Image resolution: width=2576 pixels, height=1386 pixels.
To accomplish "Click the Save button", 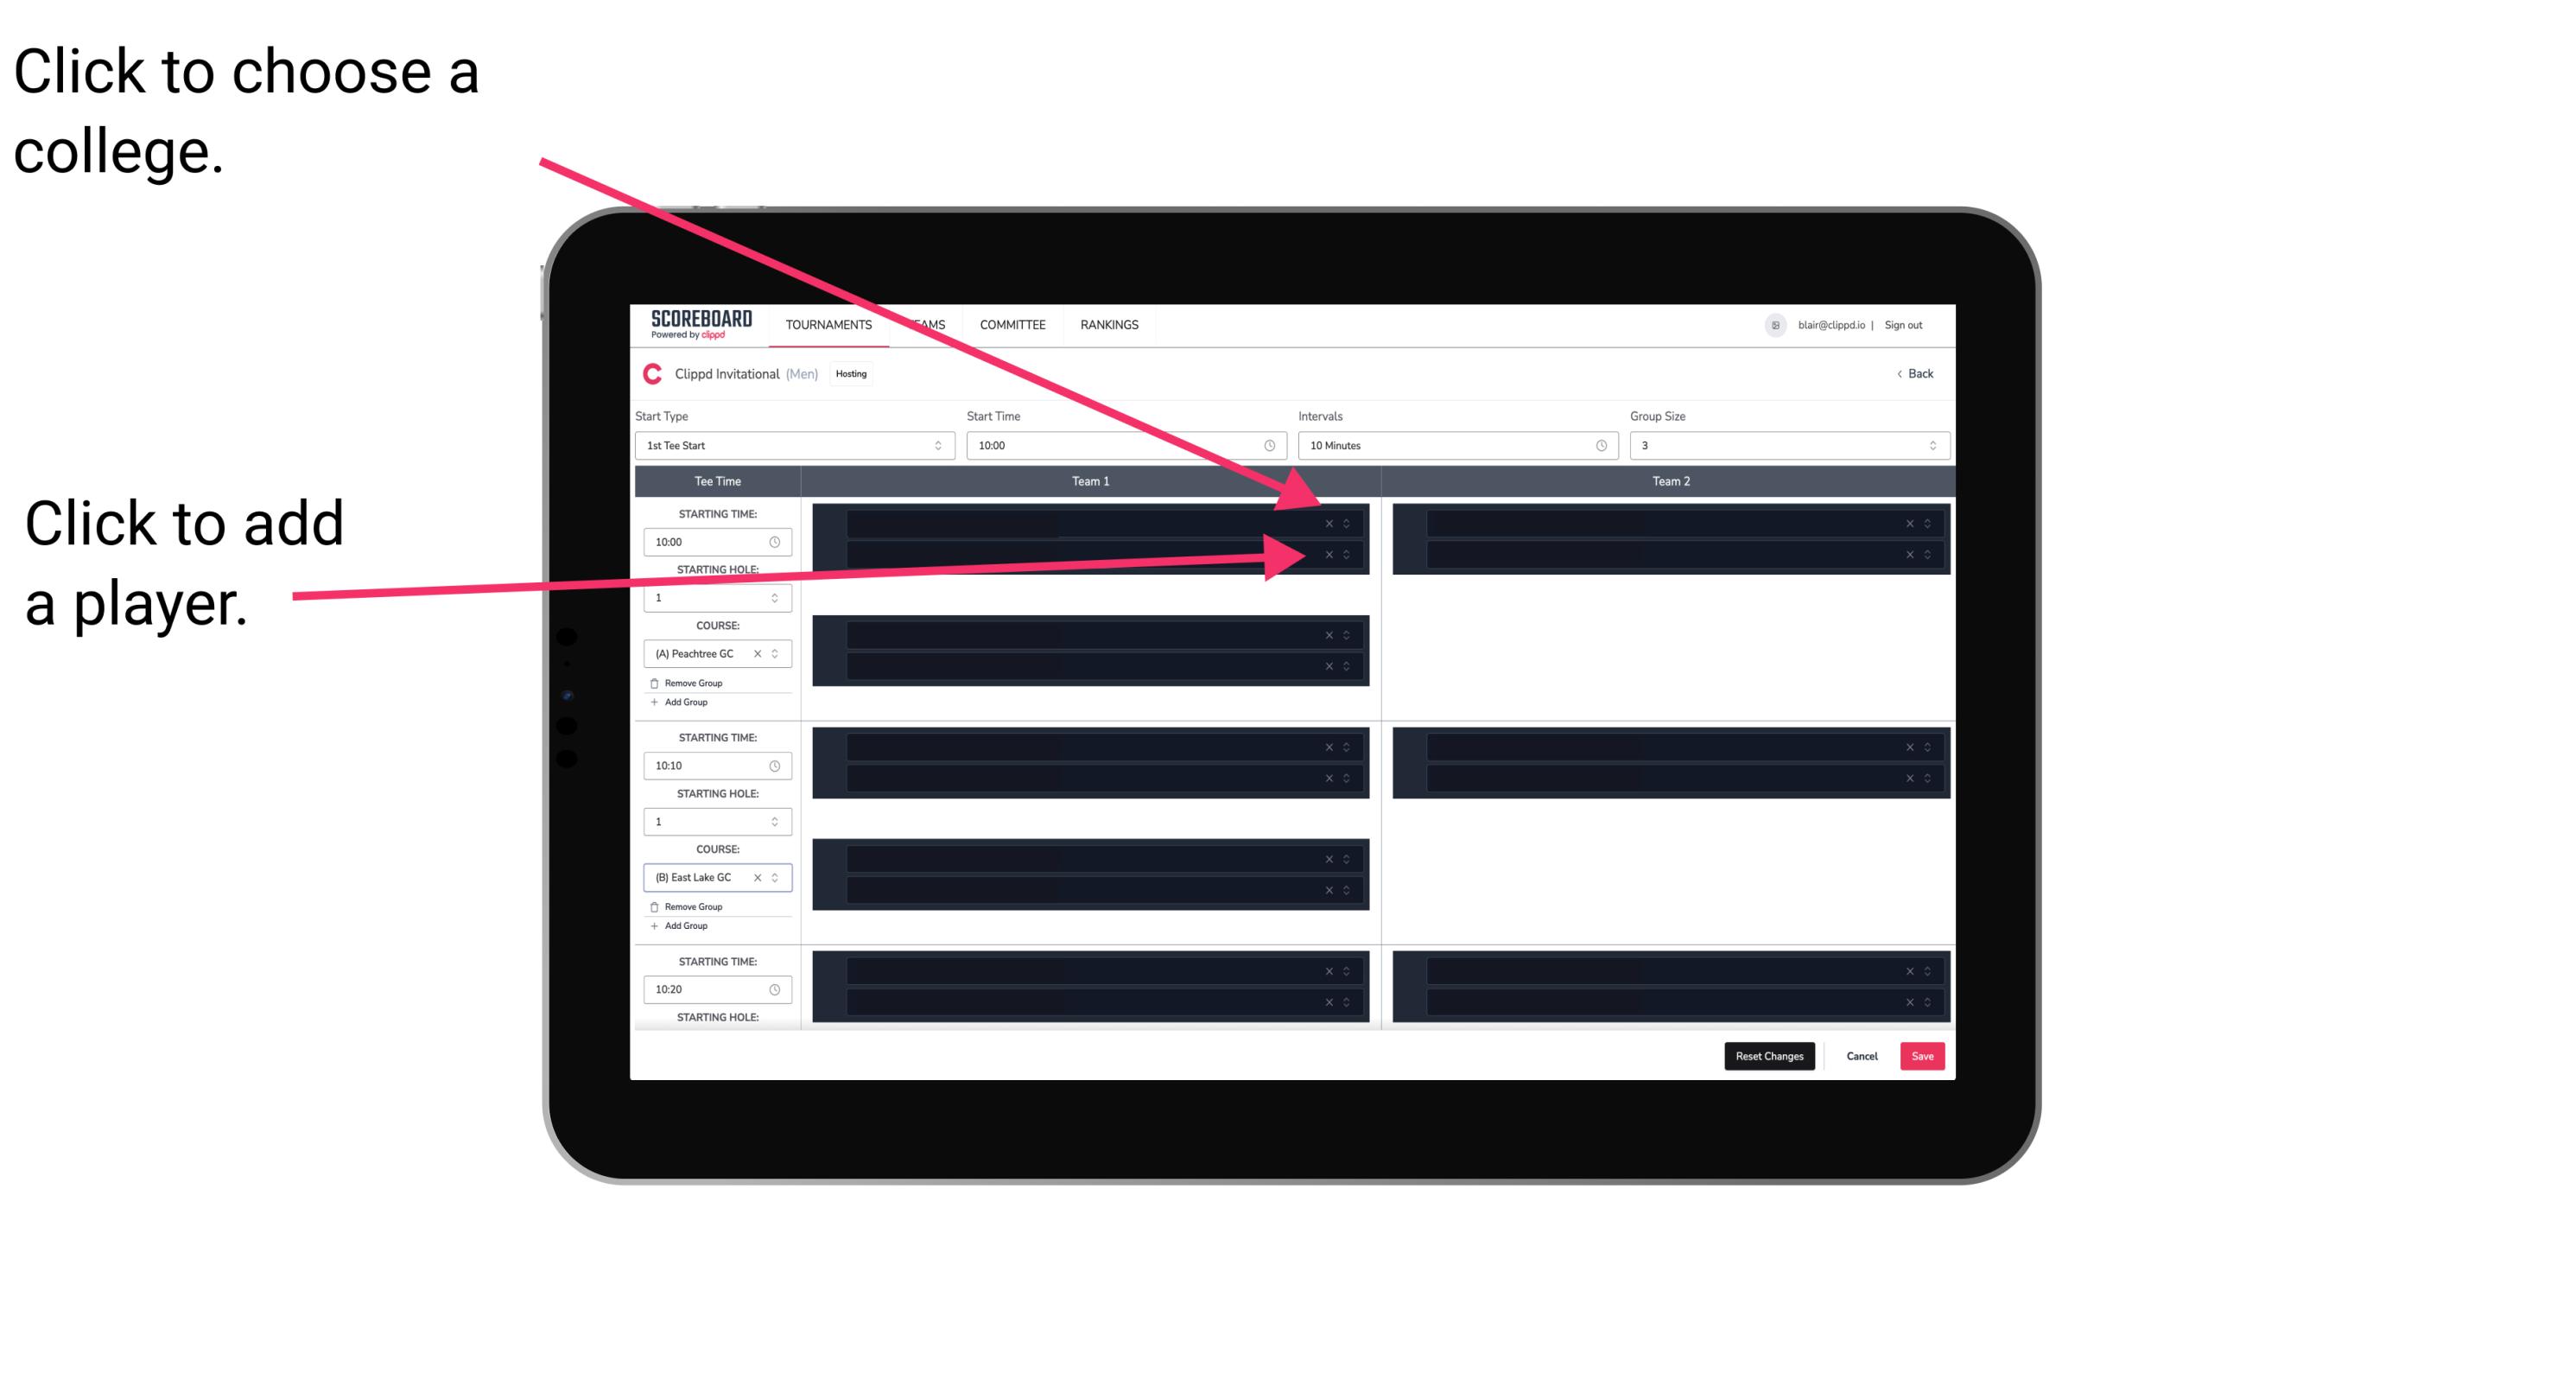I will point(1923,1055).
